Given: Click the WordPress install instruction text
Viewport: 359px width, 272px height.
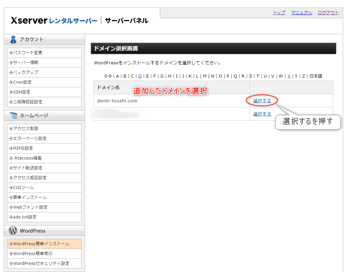Looking at the screenshot, I should point(157,63).
